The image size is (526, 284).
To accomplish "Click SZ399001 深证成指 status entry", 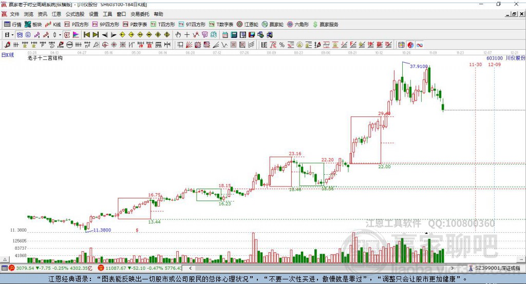I will (x=495, y=268).
